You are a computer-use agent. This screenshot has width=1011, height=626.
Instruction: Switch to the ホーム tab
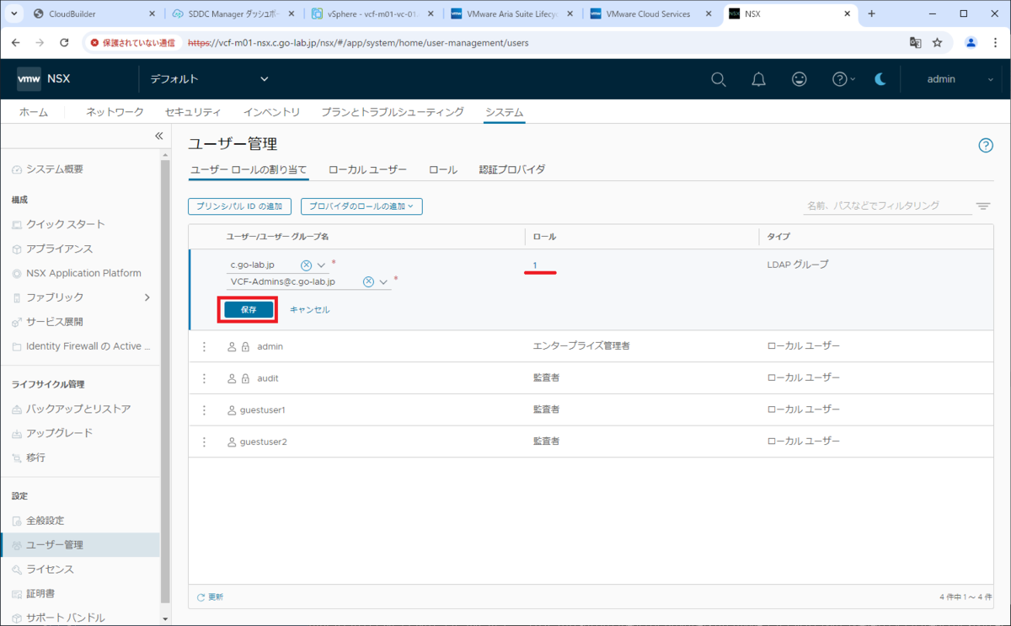34,112
